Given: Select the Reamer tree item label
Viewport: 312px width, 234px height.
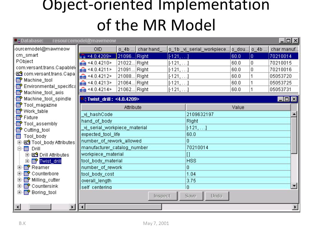Looking at the screenshot, I should [x=41, y=167].
